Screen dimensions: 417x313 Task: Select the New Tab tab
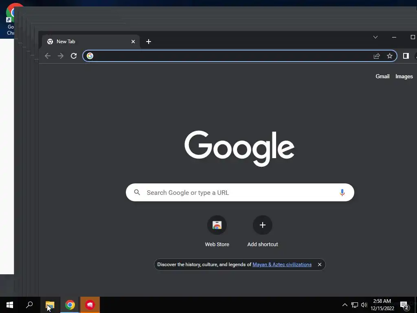[90, 42]
